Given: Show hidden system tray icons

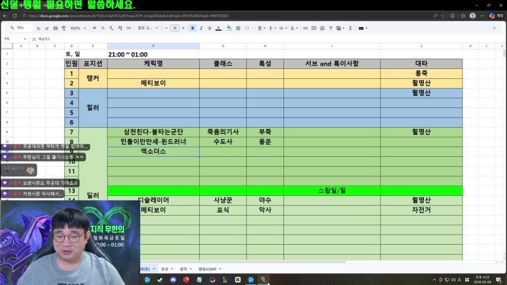Looking at the screenshot, I should 434,280.
